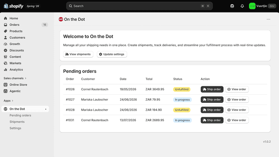279x157 pixels.
Task: Click the Discounts badge icon in sidebar
Action: [x=5, y=51]
